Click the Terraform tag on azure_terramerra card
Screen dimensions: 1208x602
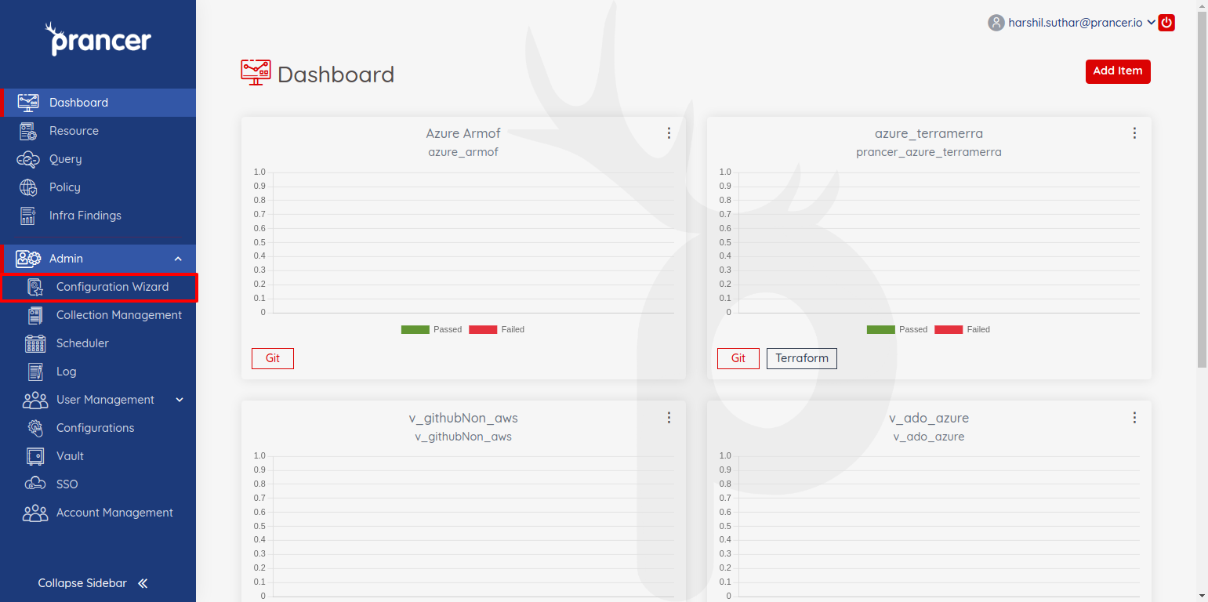802,358
